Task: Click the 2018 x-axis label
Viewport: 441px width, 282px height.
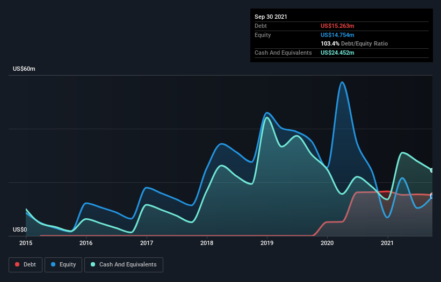Action: tap(207, 243)
